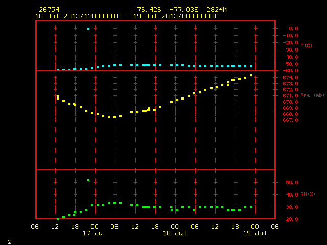This screenshot has width=327, height=245.
Task: Click the 18 Jul date label
Action: pyautogui.click(x=175, y=233)
